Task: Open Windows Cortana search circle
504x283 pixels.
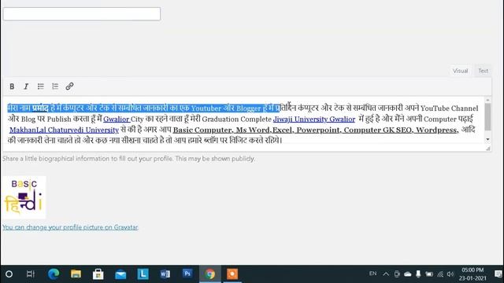Action: click(9, 274)
